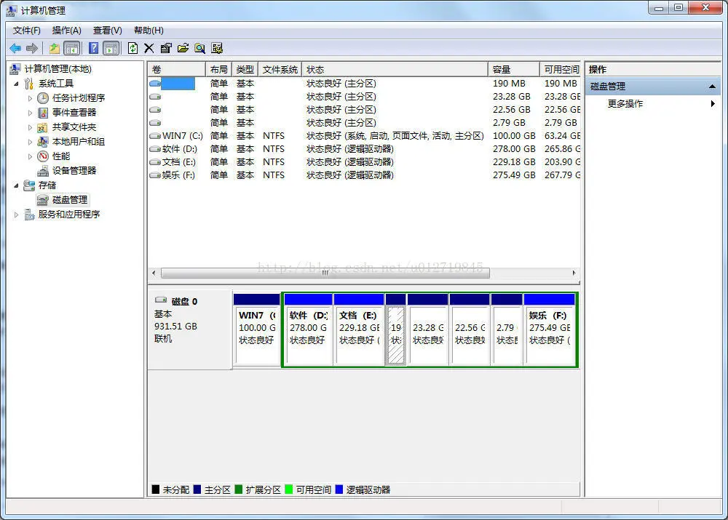Click the volume list scroll left arrow
The height and width of the screenshot is (520, 728).
154,273
